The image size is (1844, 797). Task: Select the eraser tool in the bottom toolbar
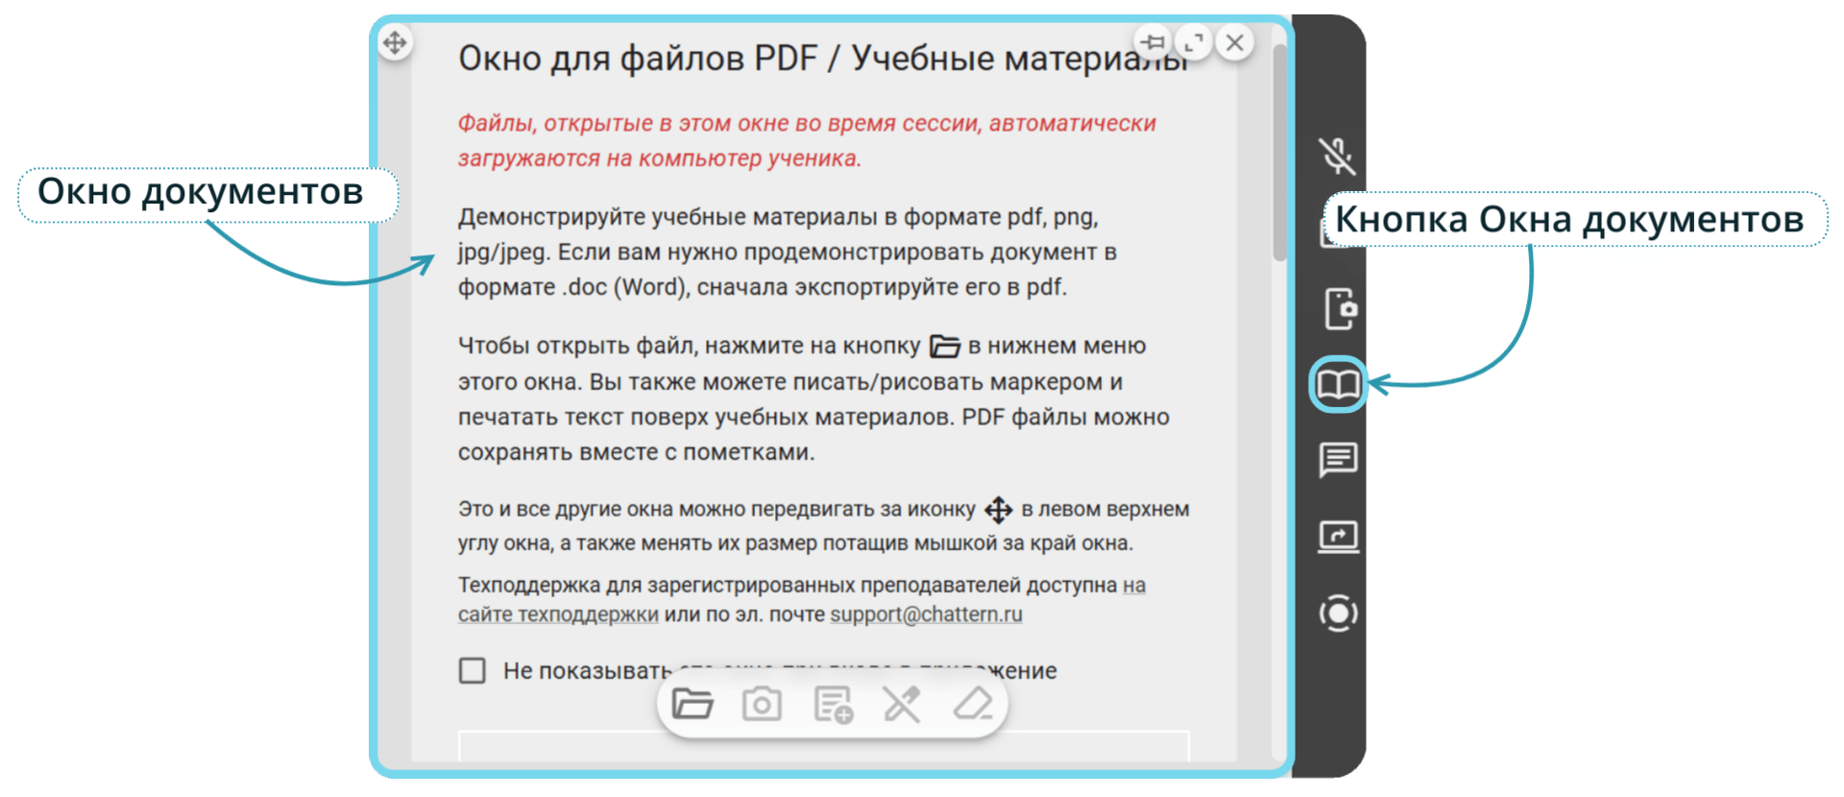click(972, 704)
